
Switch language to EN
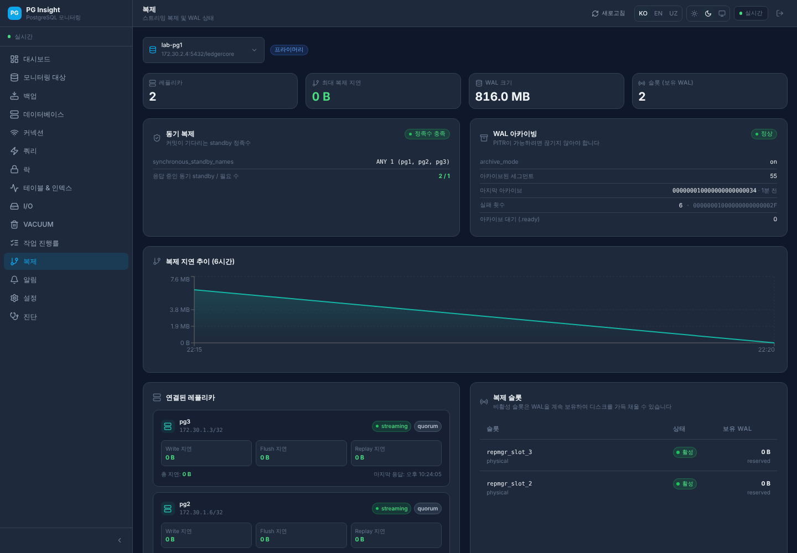pyautogui.click(x=658, y=13)
